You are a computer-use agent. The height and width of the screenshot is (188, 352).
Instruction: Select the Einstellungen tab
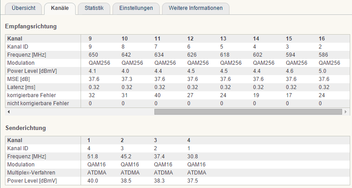coord(136,9)
